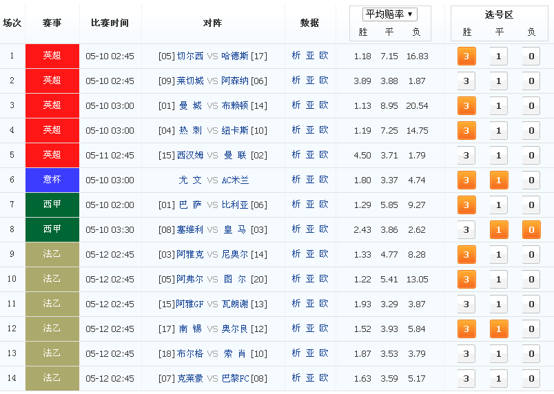554x394 pixels.
Task: Open 析 analysis for match 10 阿弗尔
Action: (296, 279)
